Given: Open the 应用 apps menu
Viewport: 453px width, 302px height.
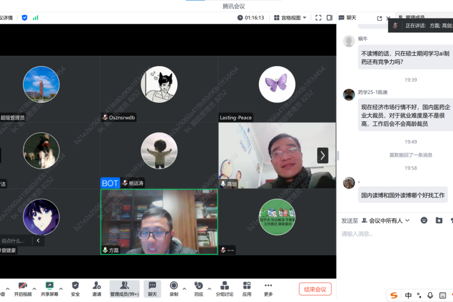Looking at the screenshot, I should 247,288.
